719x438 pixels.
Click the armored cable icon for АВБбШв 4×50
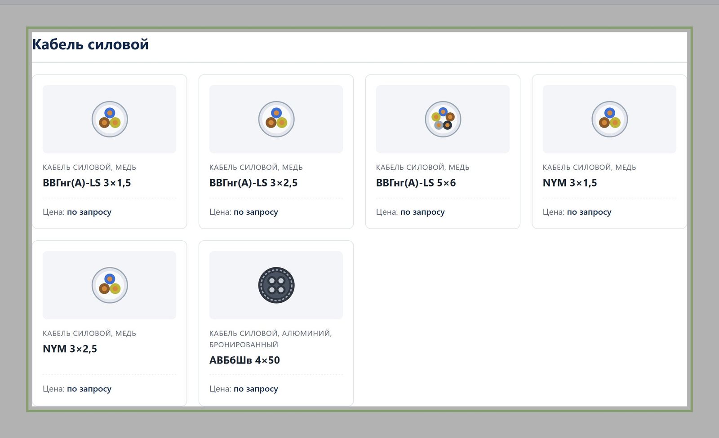click(276, 285)
